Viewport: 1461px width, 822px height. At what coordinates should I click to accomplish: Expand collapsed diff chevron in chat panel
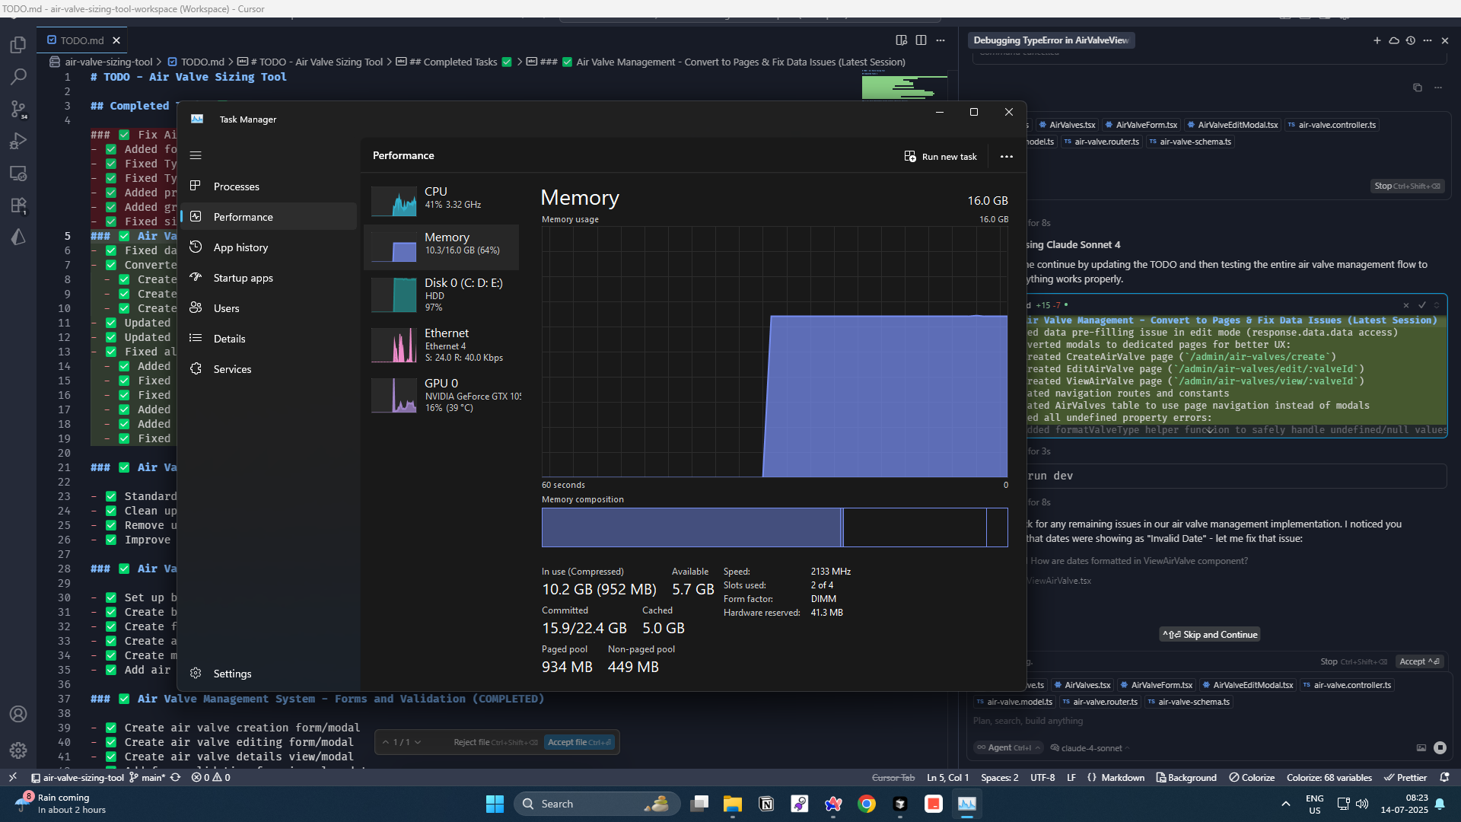click(1210, 431)
